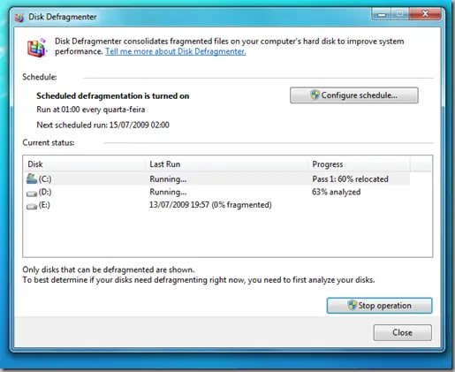Click 'Scheduled defragmentation is turned on' text
The height and width of the screenshot is (372, 455).
[113, 96]
